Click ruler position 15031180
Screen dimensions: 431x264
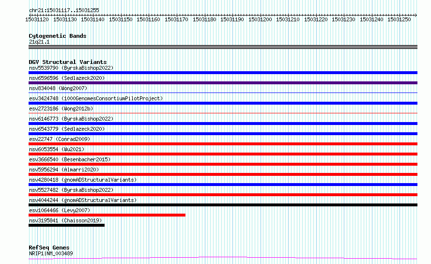(x=204, y=19)
